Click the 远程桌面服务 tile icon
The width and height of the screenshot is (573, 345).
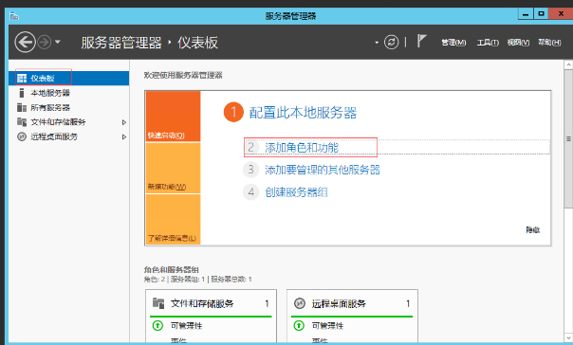(x=300, y=303)
